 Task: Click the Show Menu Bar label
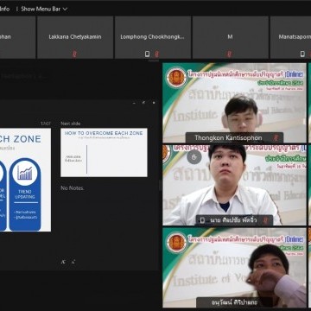pos(41,9)
